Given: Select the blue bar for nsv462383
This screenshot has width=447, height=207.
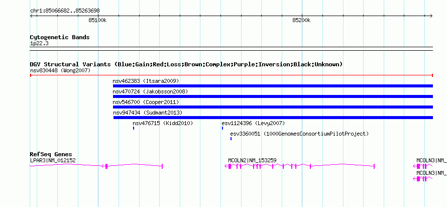Looking at the screenshot, I should pyautogui.click(x=273, y=86).
